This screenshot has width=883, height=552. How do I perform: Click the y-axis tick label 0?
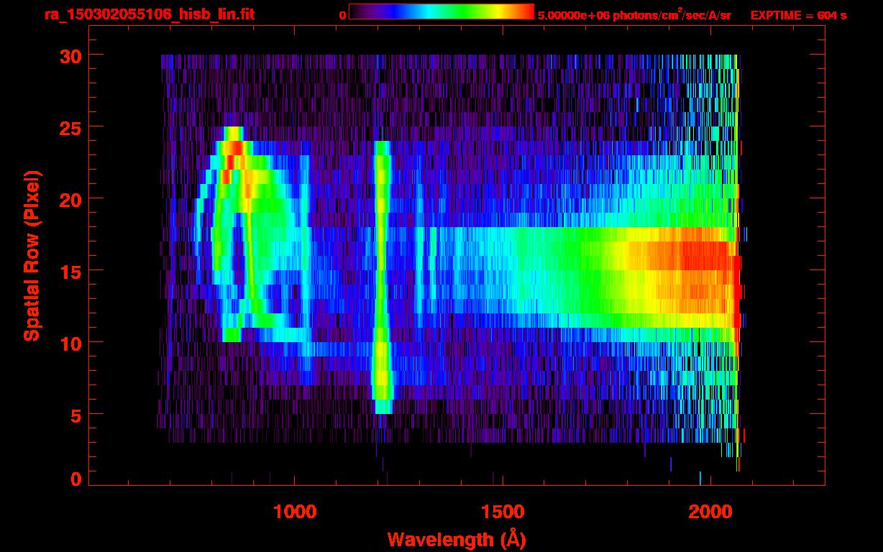tap(76, 479)
